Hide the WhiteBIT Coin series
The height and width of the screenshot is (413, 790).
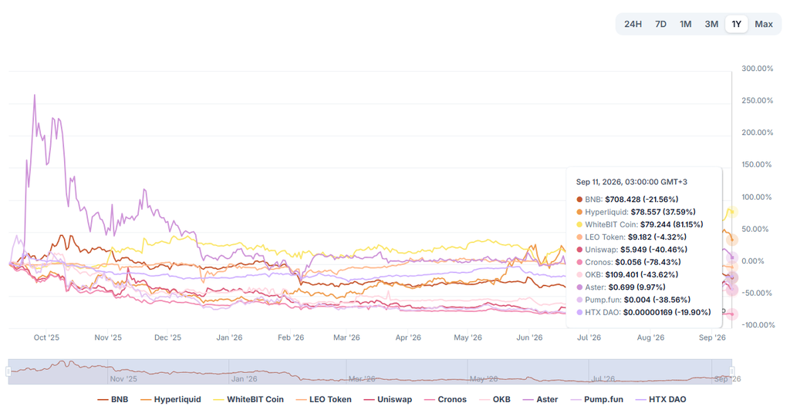248,399
